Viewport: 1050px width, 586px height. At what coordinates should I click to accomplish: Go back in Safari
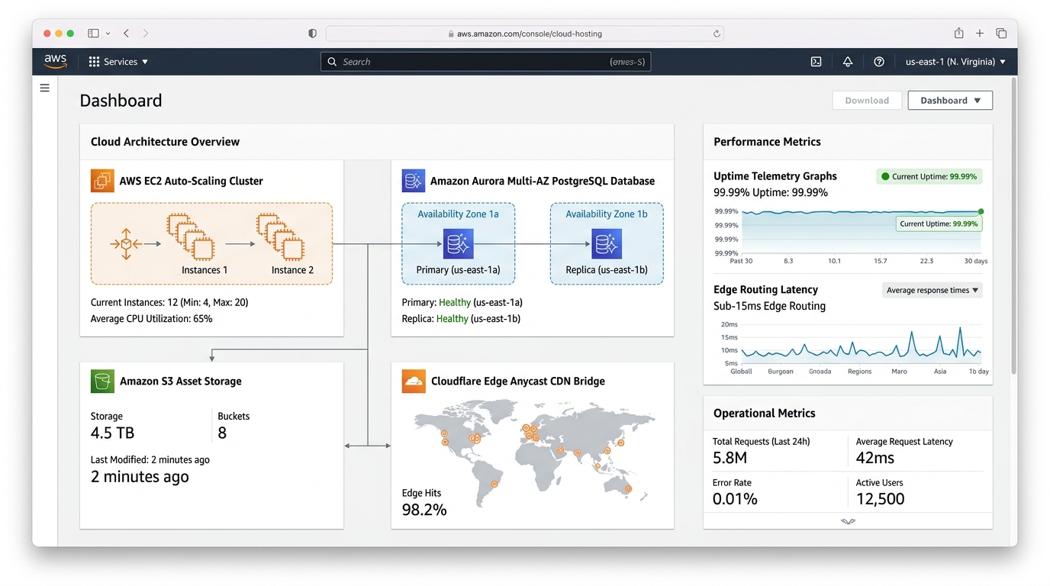coord(126,34)
